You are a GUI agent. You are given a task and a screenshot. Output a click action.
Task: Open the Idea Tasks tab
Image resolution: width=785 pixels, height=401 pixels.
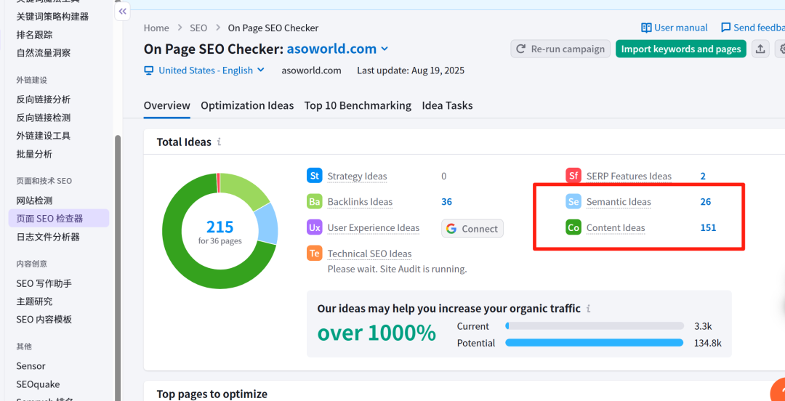click(x=447, y=105)
